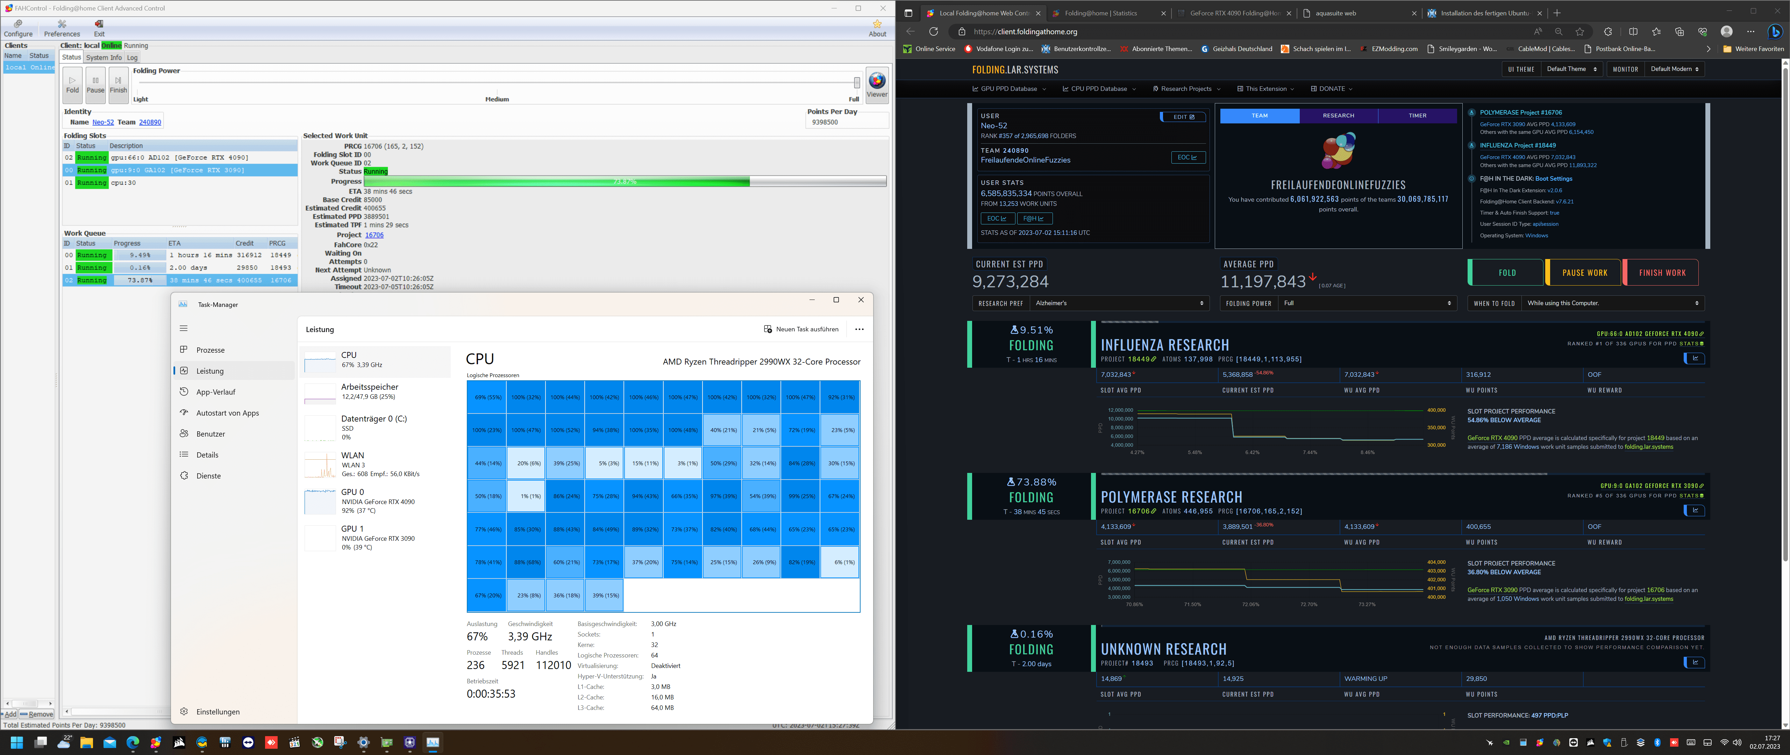Click the browser address bar URL
The width and height of the screenshot is (1790, 755).
click(1025, 31)
